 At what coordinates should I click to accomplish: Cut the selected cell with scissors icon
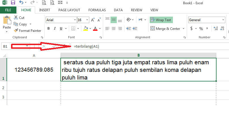click(16, 17)
